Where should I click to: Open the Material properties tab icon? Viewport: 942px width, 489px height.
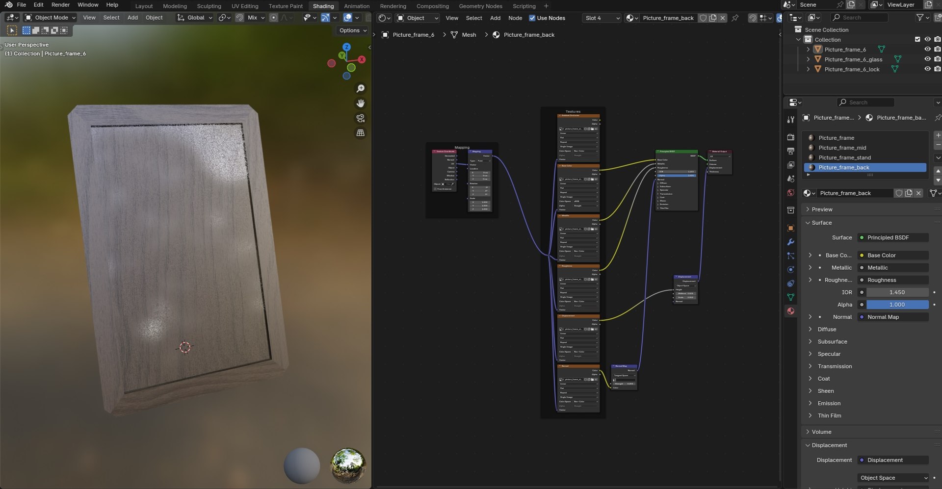coord(790,311)
